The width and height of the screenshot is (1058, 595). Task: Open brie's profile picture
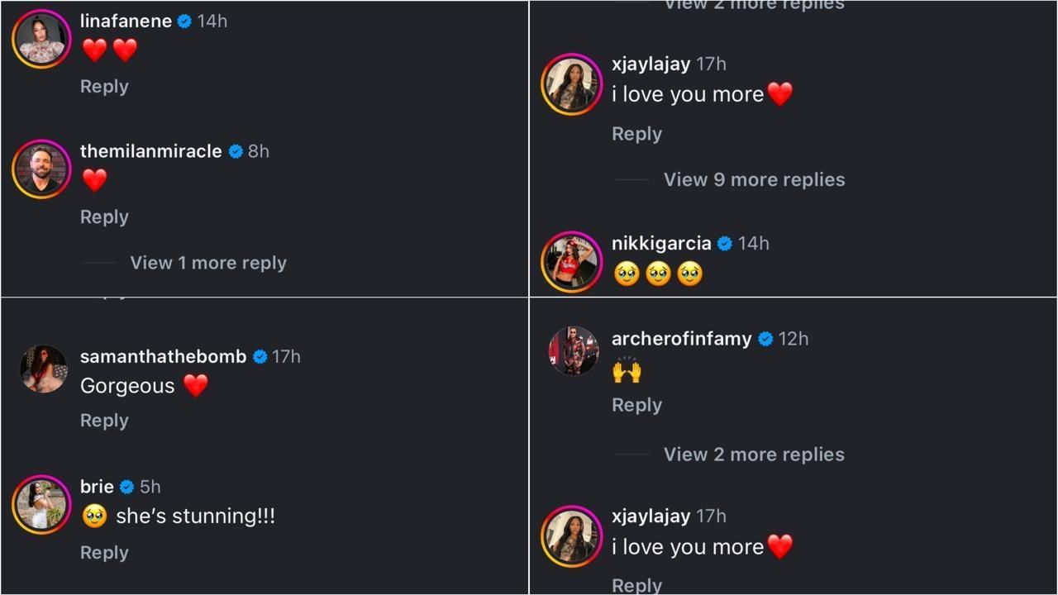point(41,505)
